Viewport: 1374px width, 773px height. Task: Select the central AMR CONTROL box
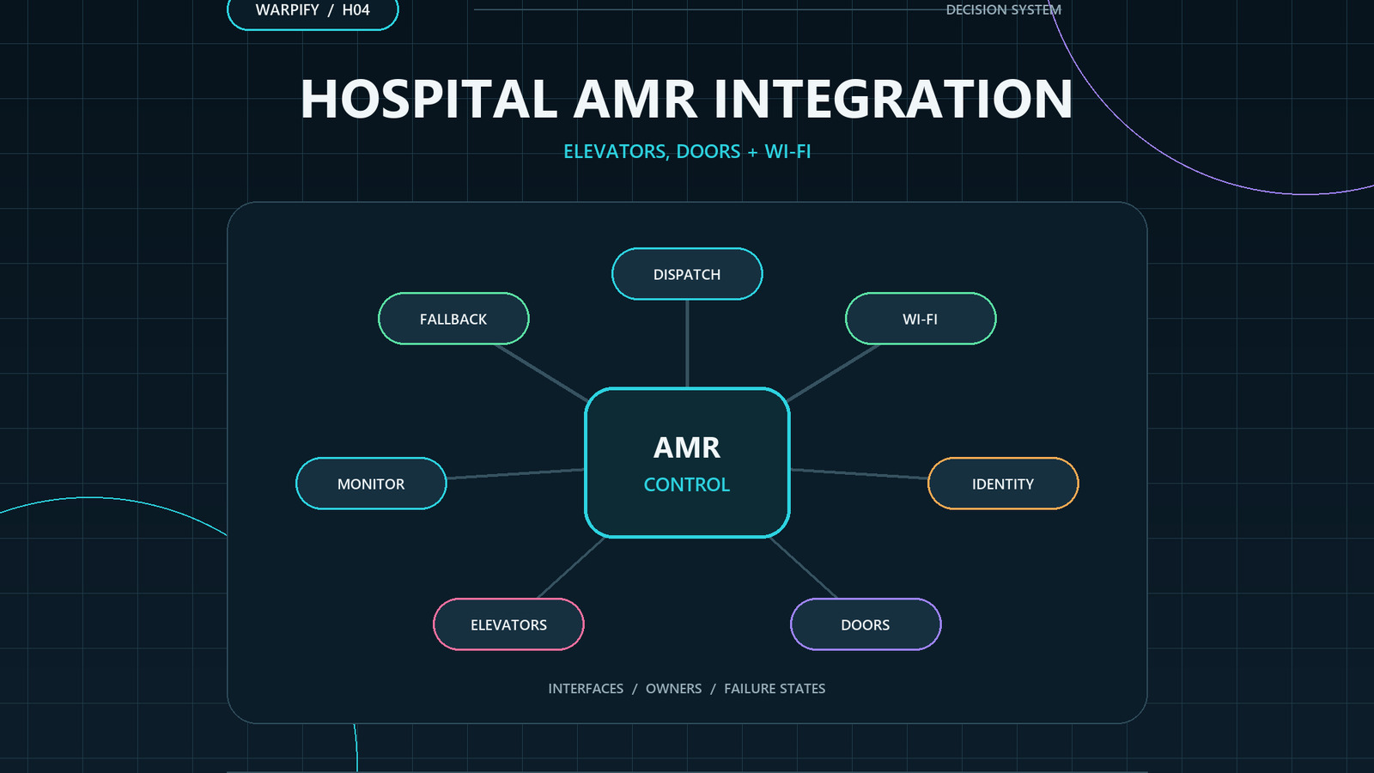pyautogui.click(x=687, y=463)
